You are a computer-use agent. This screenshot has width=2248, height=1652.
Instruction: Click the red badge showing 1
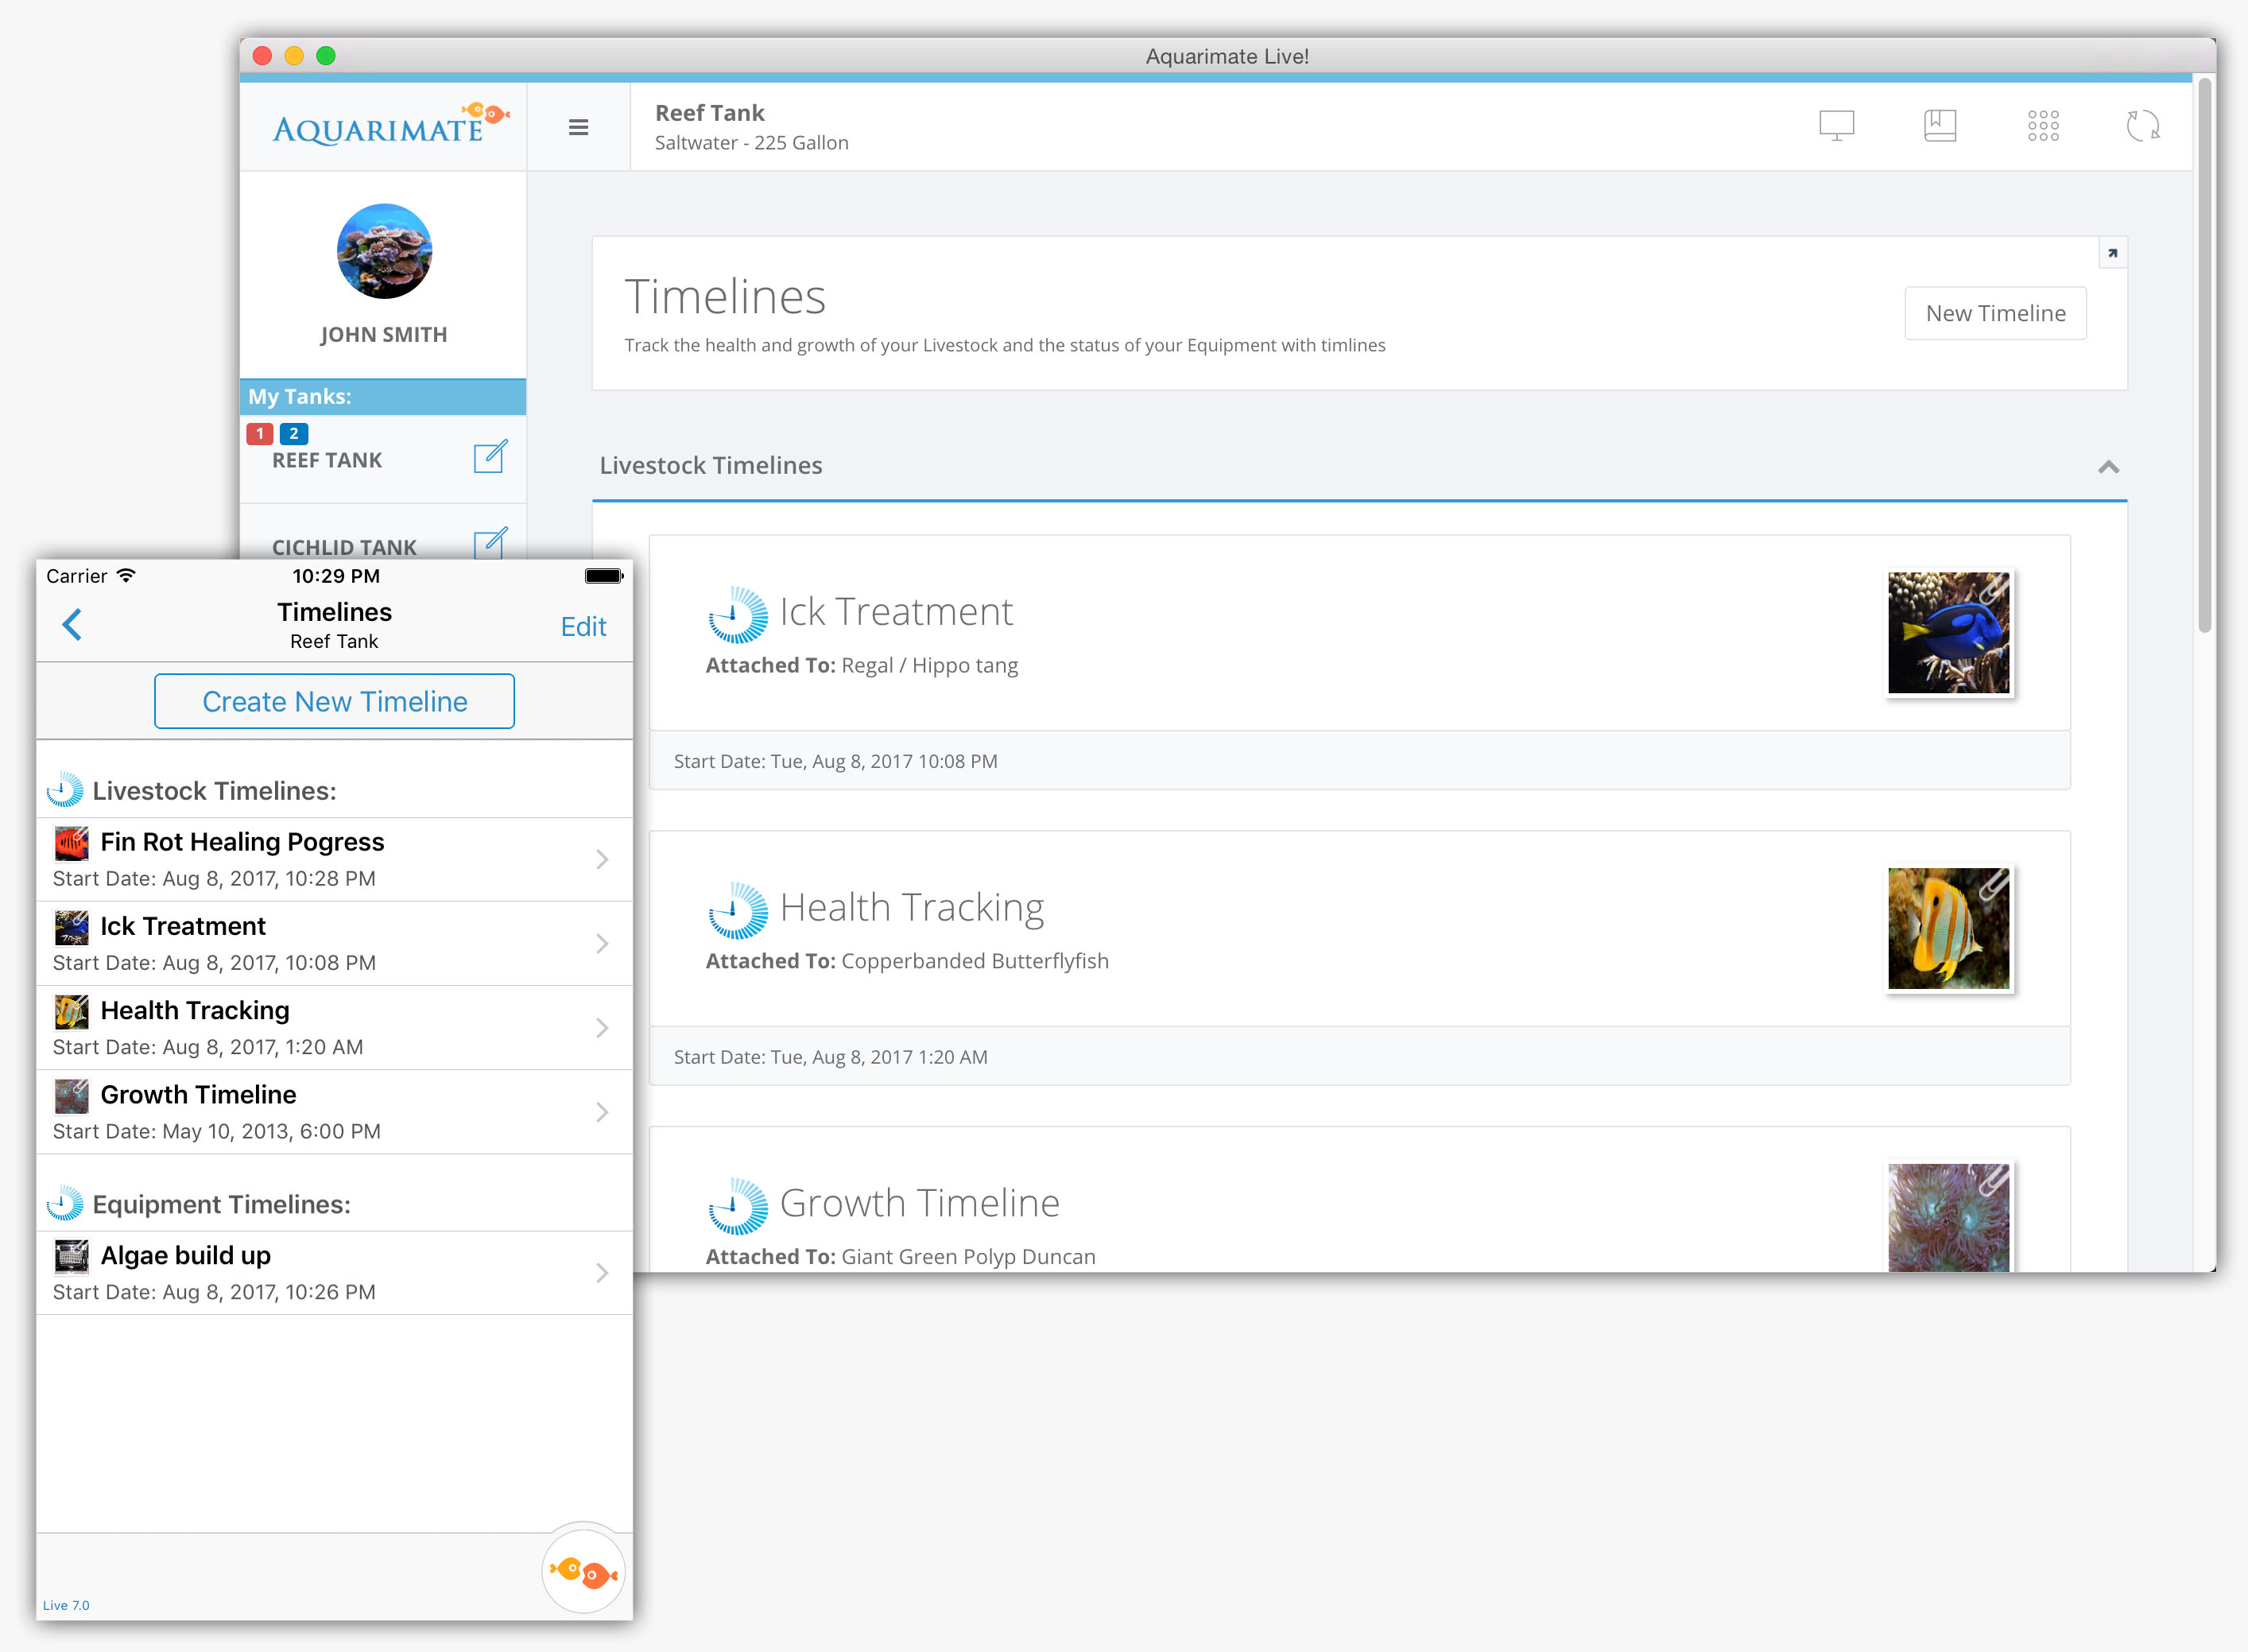coord(260,433)
